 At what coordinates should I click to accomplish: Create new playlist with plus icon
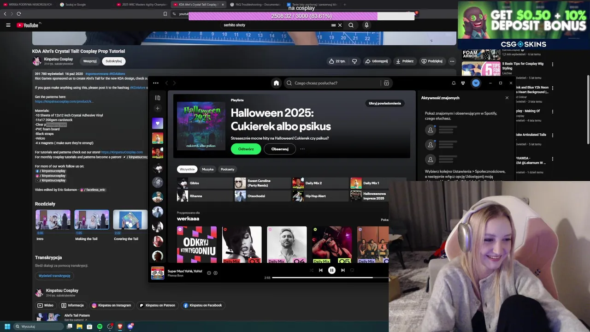158,108
